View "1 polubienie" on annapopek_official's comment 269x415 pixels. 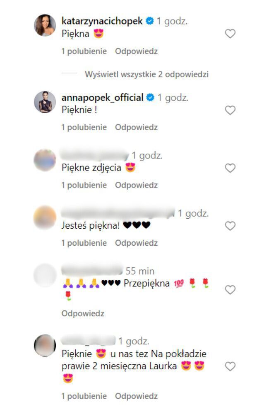pyautogui.click(x=84, y=127)
